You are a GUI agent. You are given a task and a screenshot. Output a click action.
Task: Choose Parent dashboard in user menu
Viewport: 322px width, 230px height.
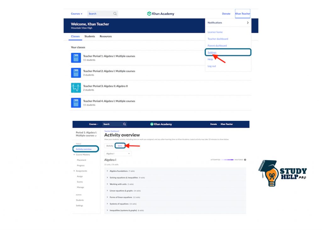click(x=217, y=46)
